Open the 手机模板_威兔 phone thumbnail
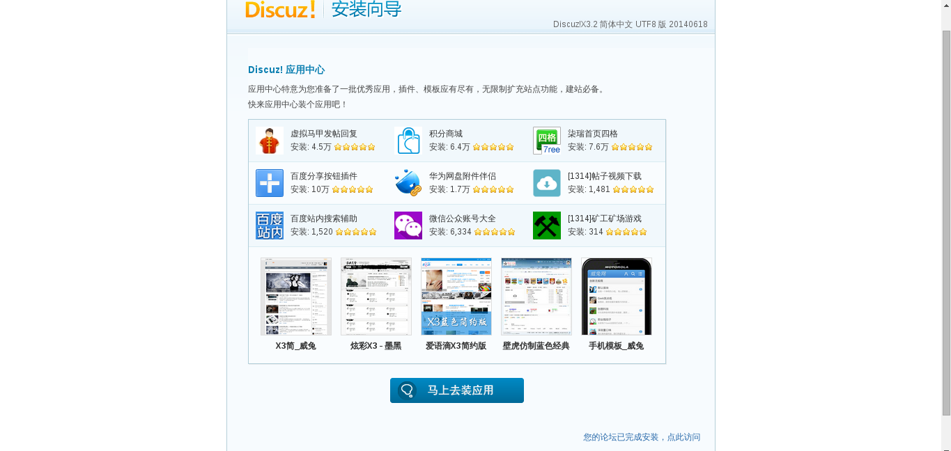The image size is (951, 451). click(x=617, y=296)
